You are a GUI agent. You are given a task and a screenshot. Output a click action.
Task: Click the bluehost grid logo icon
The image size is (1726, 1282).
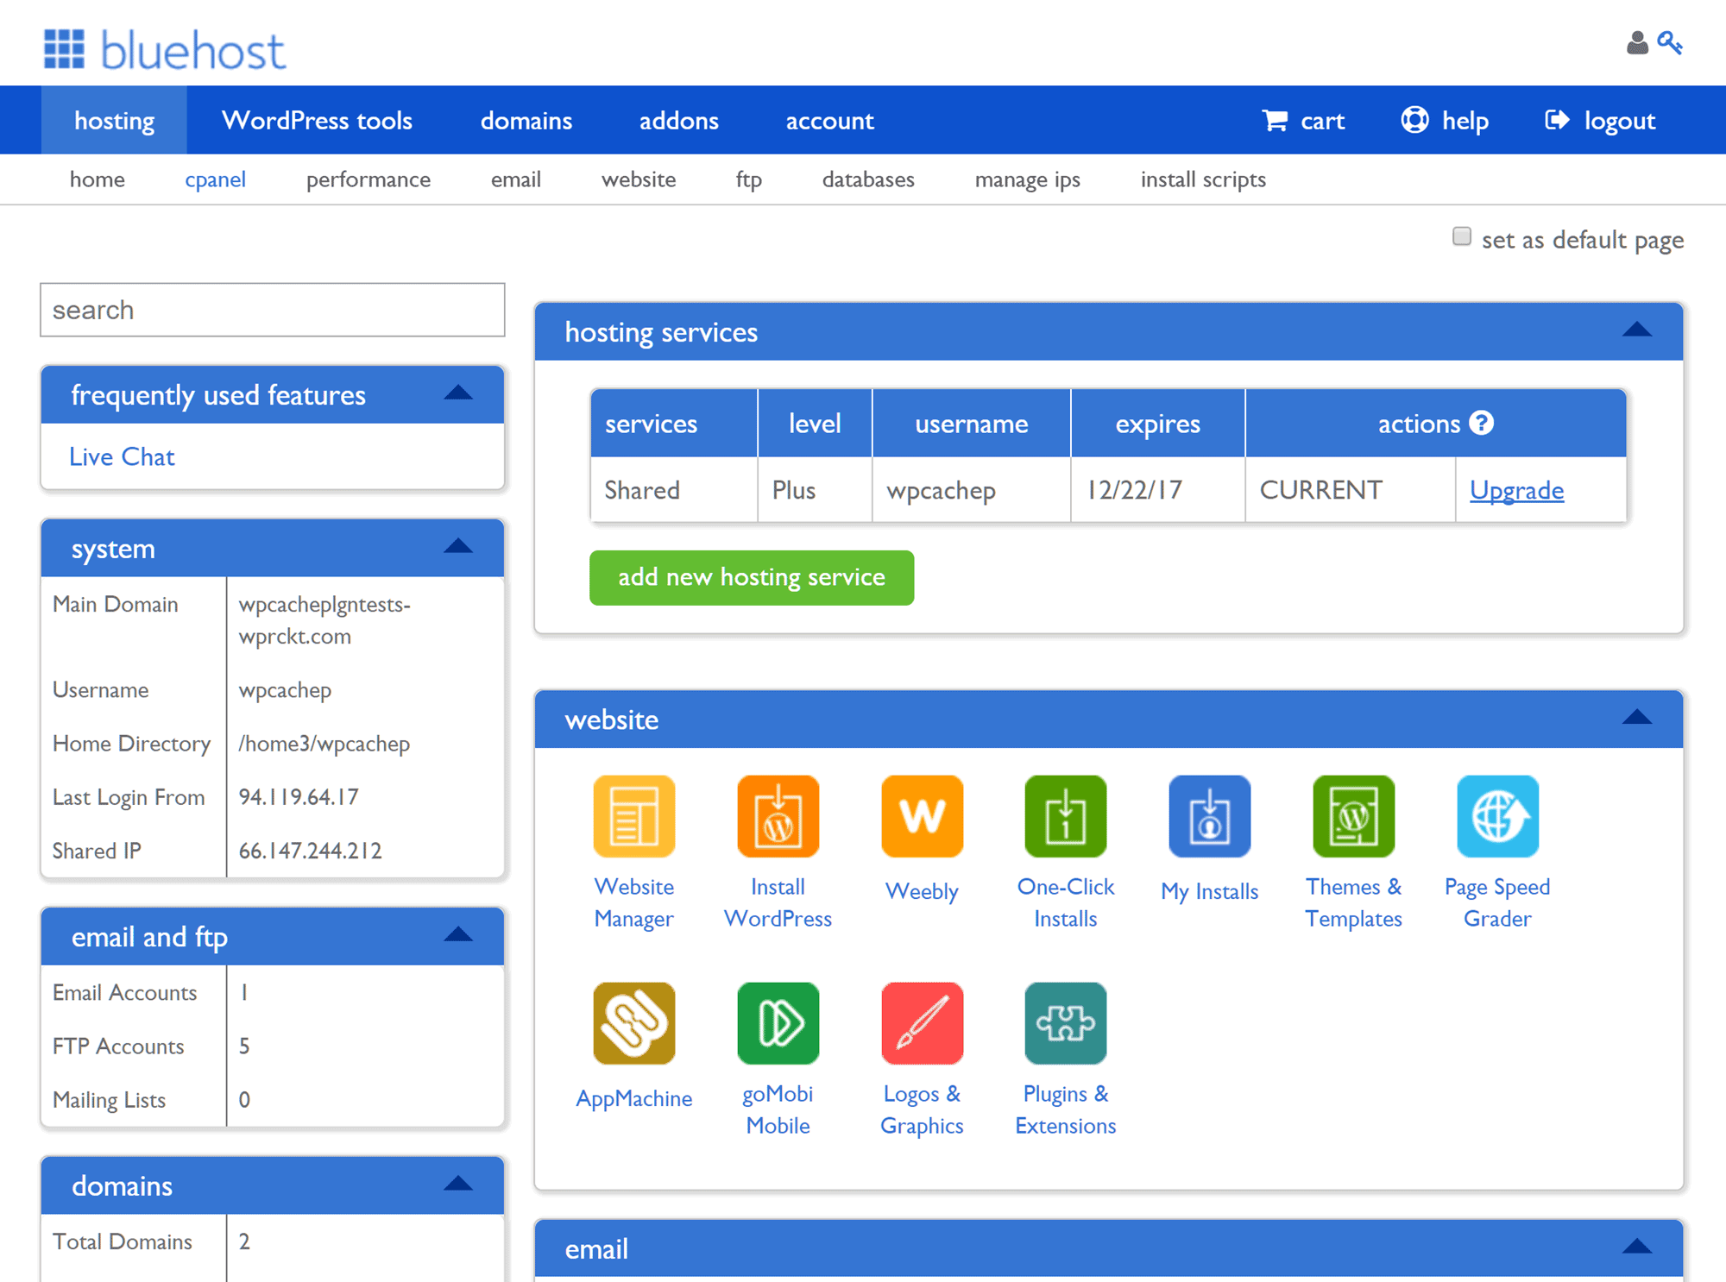pos(65,48)
